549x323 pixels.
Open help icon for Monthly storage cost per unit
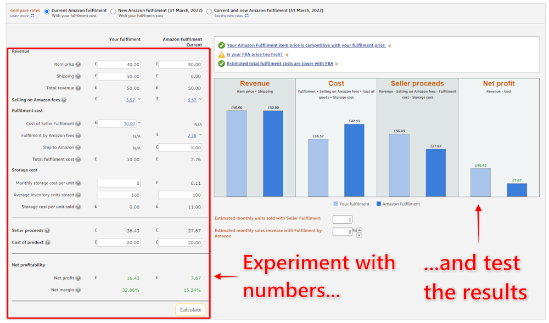[x=79, y=183]
